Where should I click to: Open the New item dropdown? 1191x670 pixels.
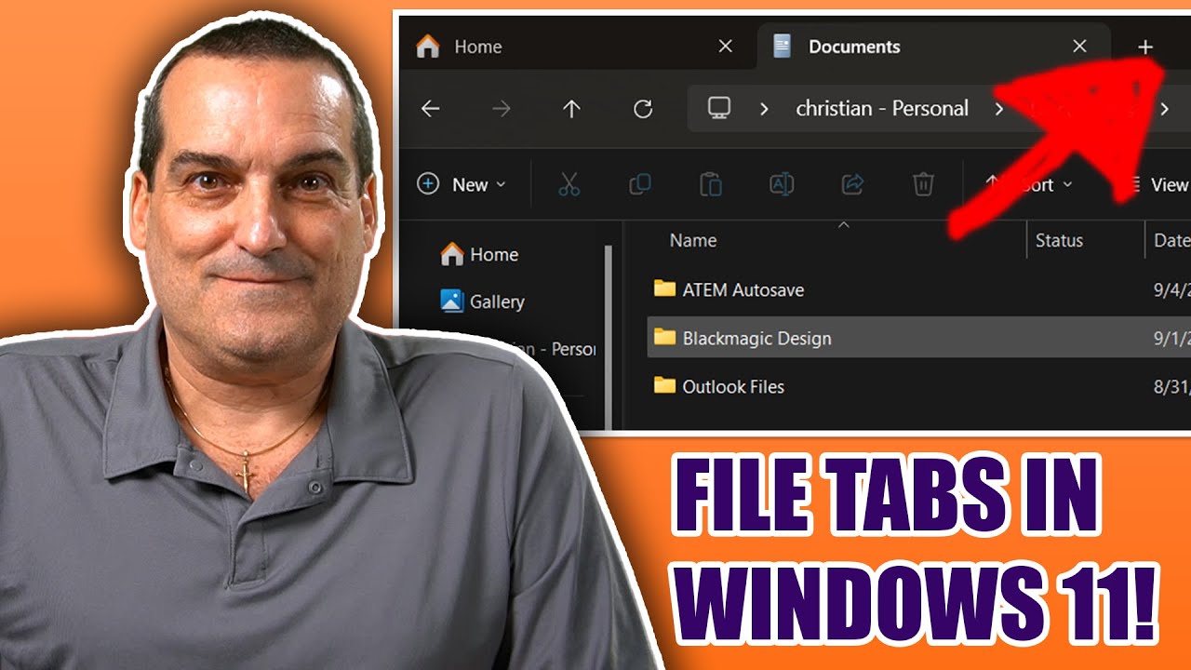coord(462,184)
